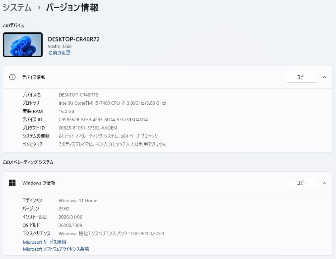Click システム in the breadcrumb
336x259 pixels.
pyautogui.click(x=17, y=7)
